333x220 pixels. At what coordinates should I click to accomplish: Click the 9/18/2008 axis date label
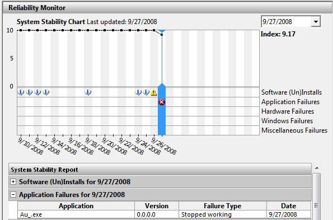click(97, 146)
